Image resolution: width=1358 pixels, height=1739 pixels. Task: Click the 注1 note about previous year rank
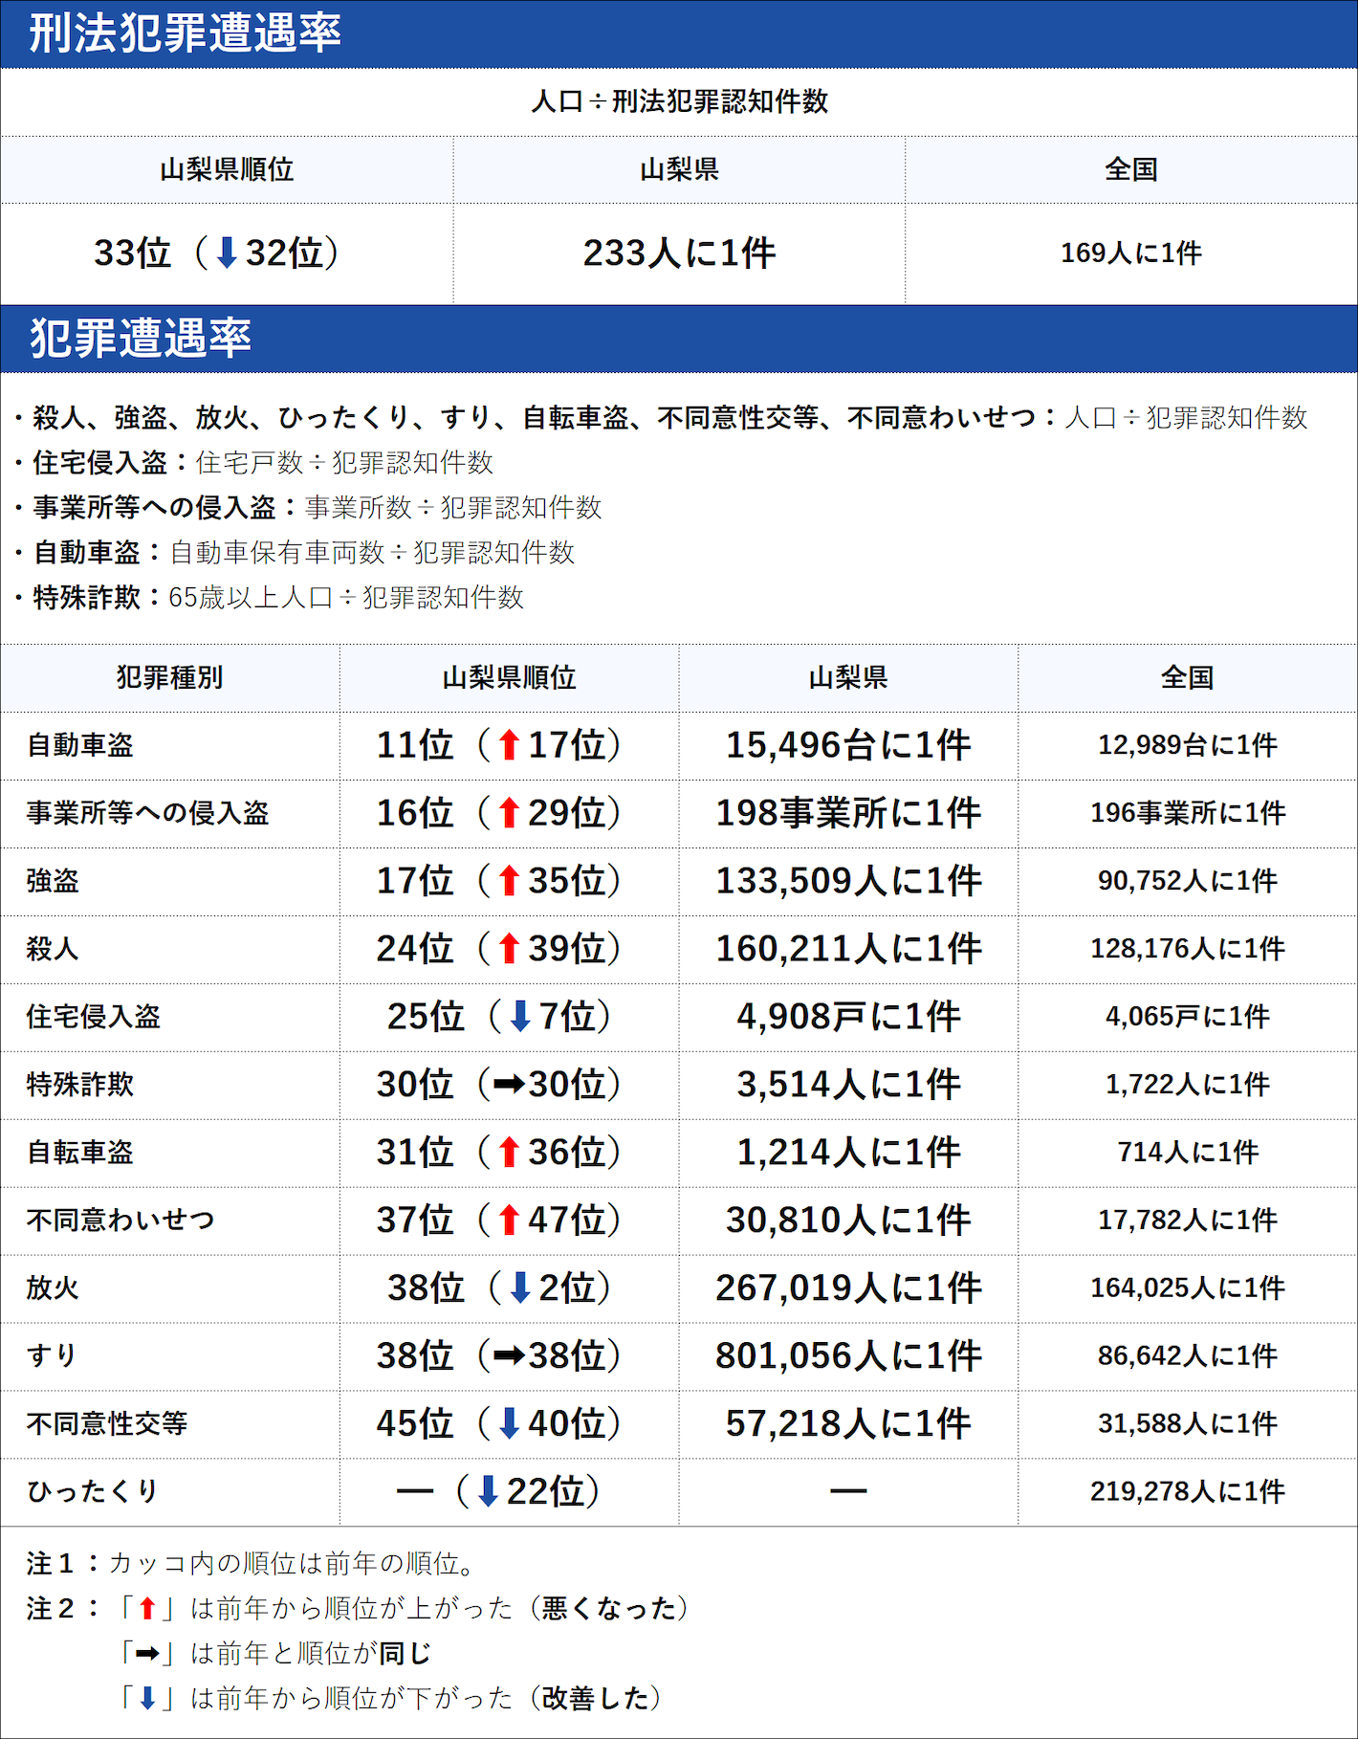(253, 1564)
